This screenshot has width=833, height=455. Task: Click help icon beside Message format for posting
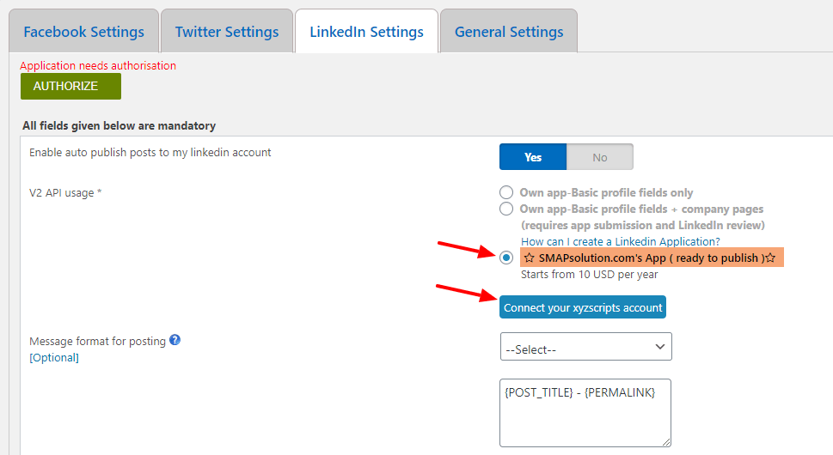(x=175, y=340)
